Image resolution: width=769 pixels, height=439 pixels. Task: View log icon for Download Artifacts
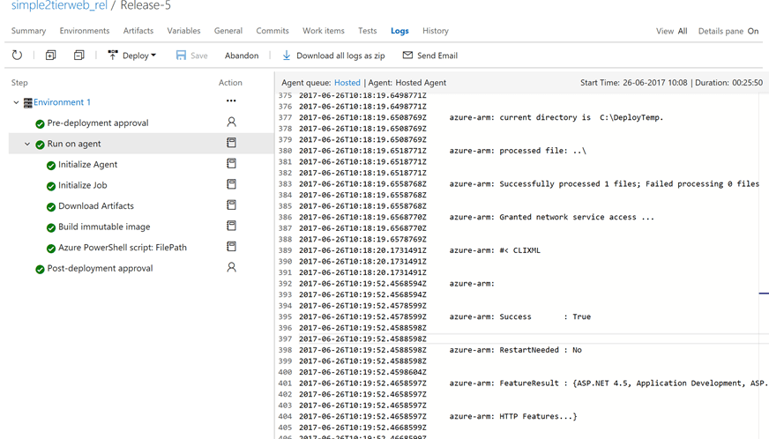point(231,205)
